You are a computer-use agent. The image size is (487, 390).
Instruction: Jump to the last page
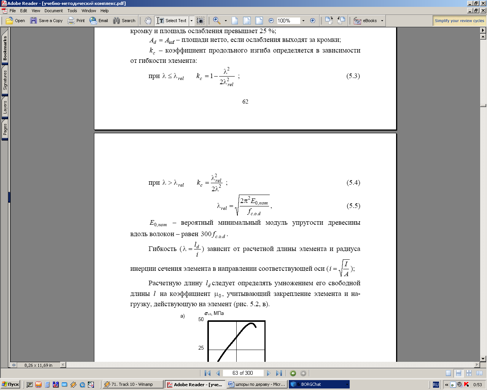tap(279, 373)
